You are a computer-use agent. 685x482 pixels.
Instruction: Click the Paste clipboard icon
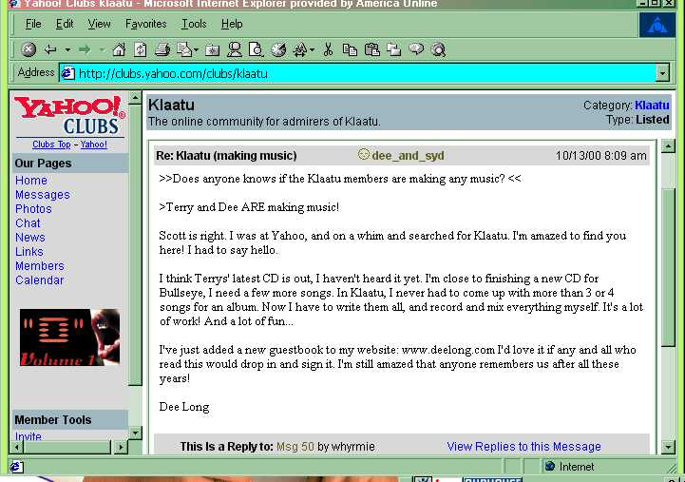[371, 49]
